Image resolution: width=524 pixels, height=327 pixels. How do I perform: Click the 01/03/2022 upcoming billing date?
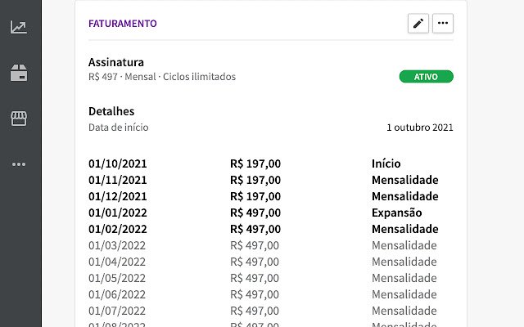tap(117, 245)
